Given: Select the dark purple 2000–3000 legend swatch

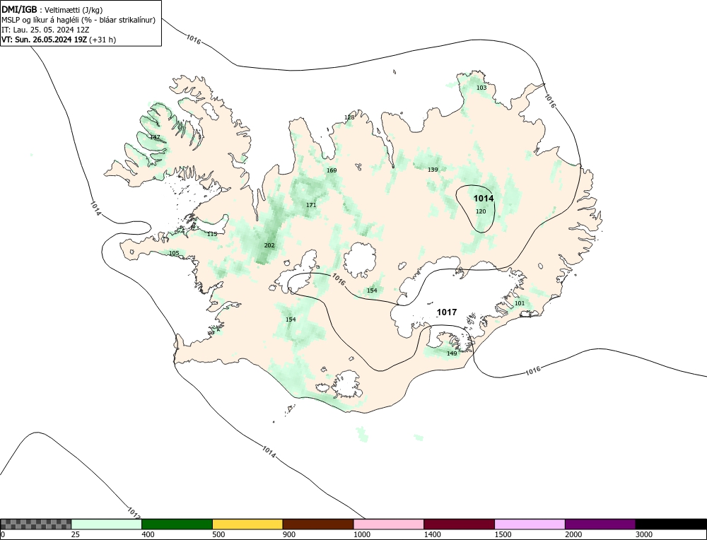Looking at the screenshot, I should pos(600,524).
